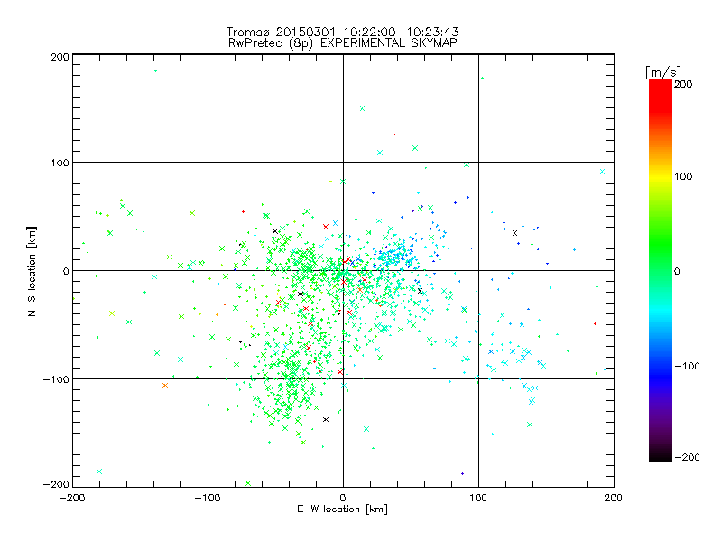Click the red top section of the colorbar
Viewport: 722px width, 542px height.
[x=661, y=95]
